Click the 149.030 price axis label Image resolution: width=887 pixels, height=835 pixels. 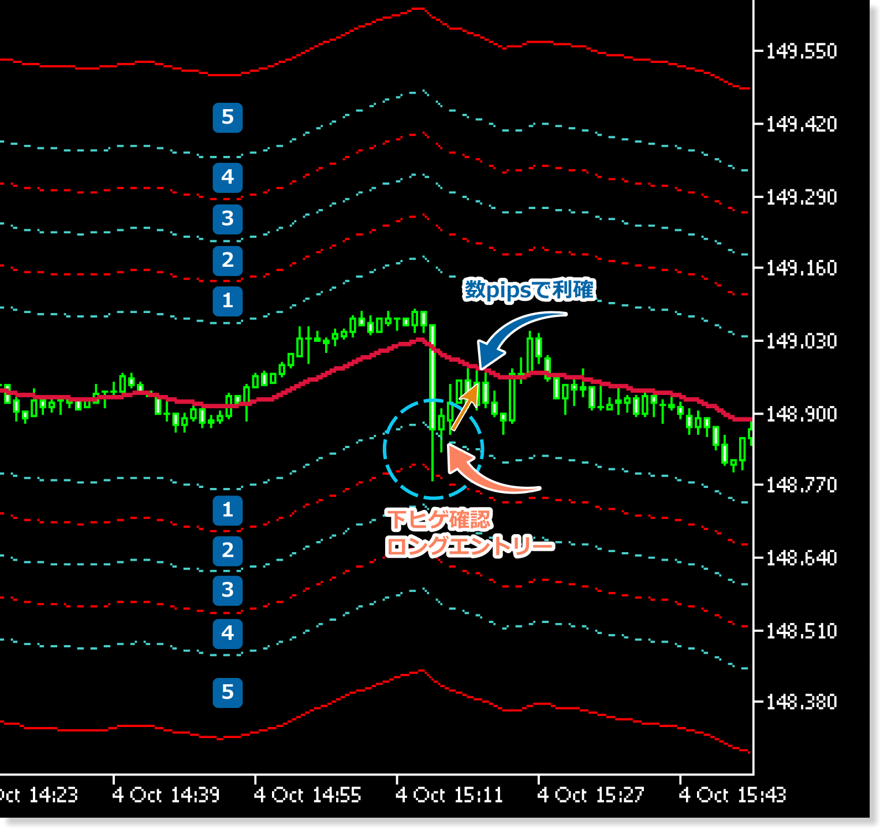click(801, 341)
